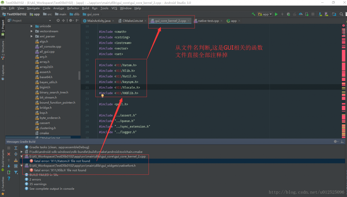Image resolution: width=347 pixels, height=197 pixels.
Task: Click the Export to Text File icon in Messages
Action: pos(9,172)
